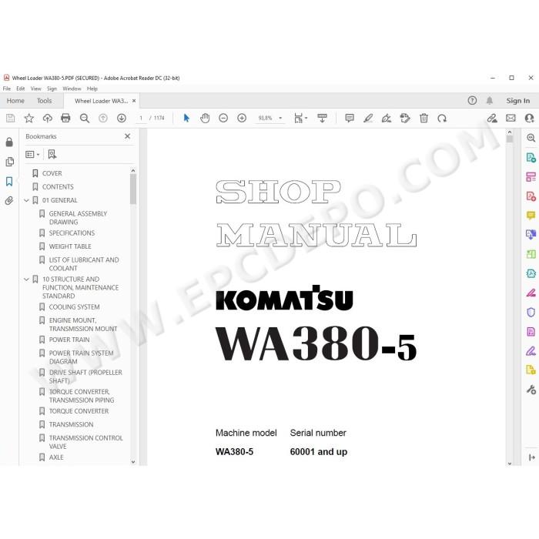
Task: Open the Window menu
Action: click(72, 89)
